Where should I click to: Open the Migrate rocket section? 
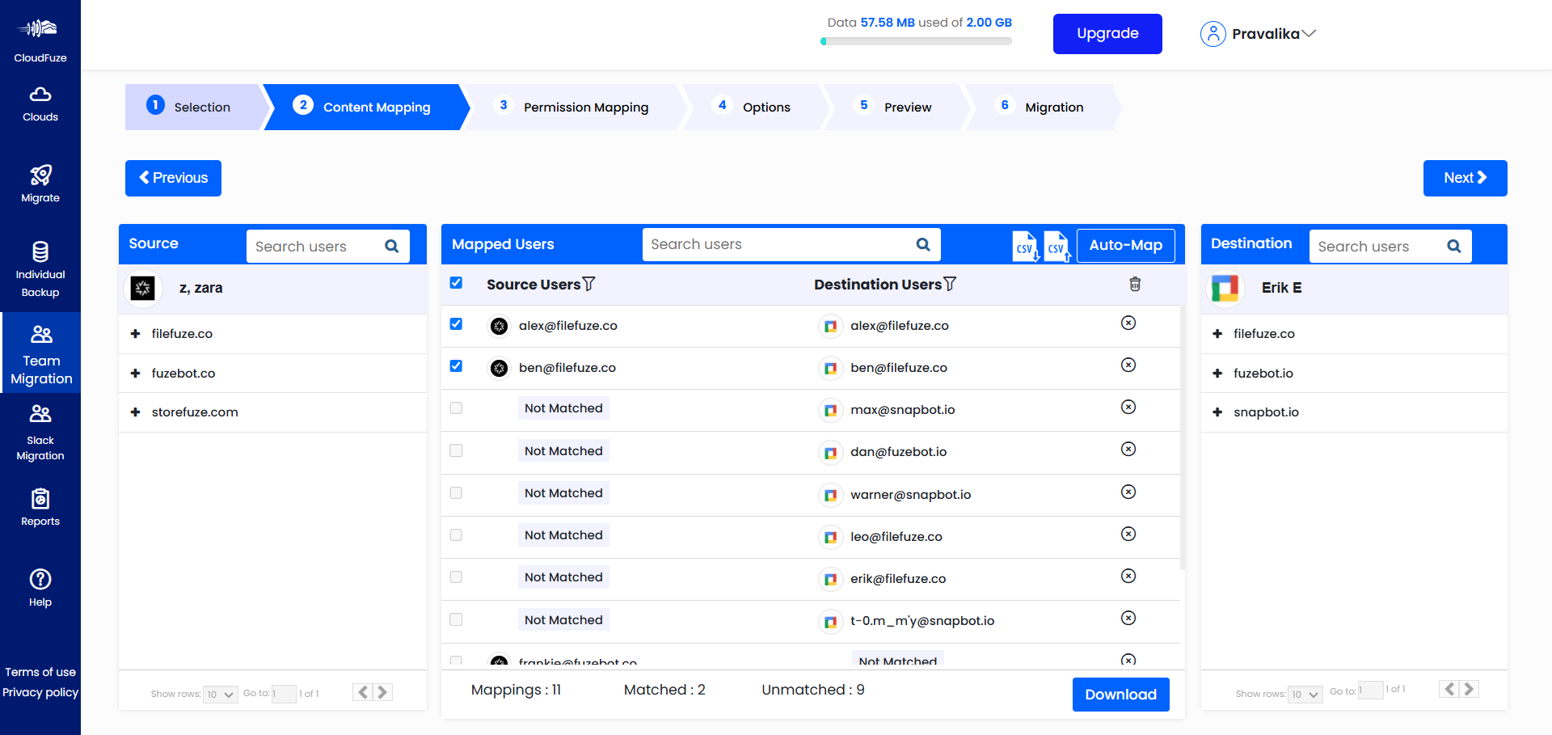coord(40,184)
